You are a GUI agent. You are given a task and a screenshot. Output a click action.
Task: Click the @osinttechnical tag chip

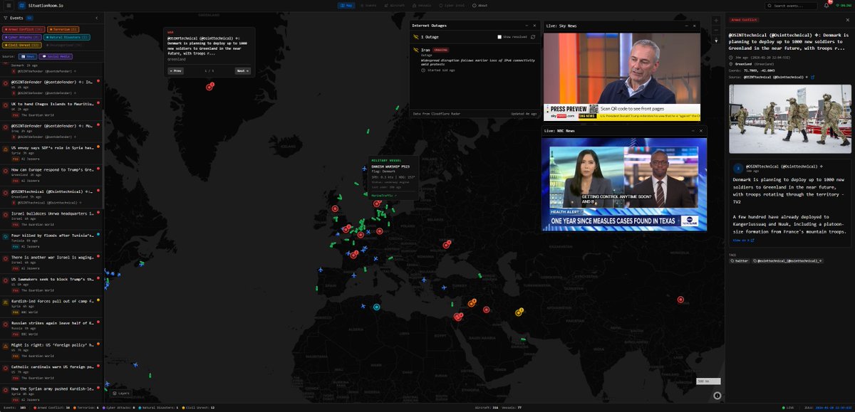pos(787,261)
